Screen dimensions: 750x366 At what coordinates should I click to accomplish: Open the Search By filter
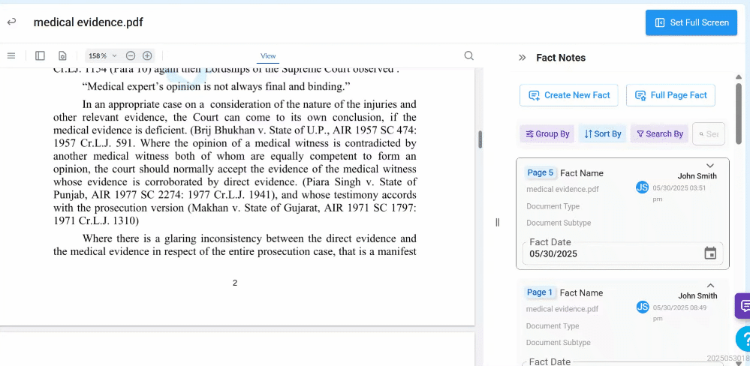[x=659, y=133]
